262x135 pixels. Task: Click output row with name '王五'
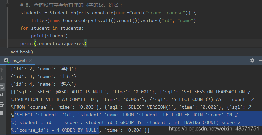tap(44, 76)
